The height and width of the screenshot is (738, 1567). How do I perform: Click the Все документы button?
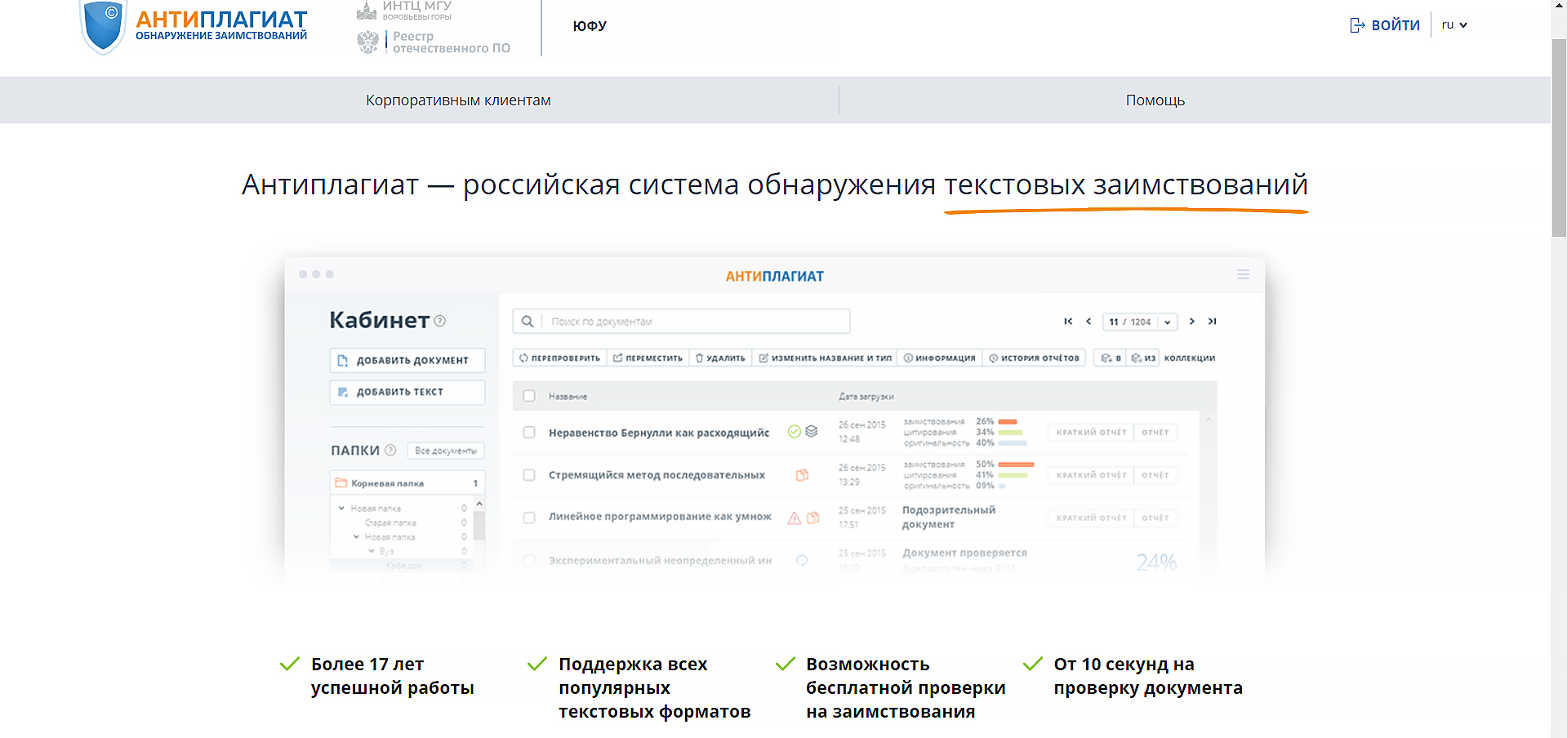click(x=446, y=451)
